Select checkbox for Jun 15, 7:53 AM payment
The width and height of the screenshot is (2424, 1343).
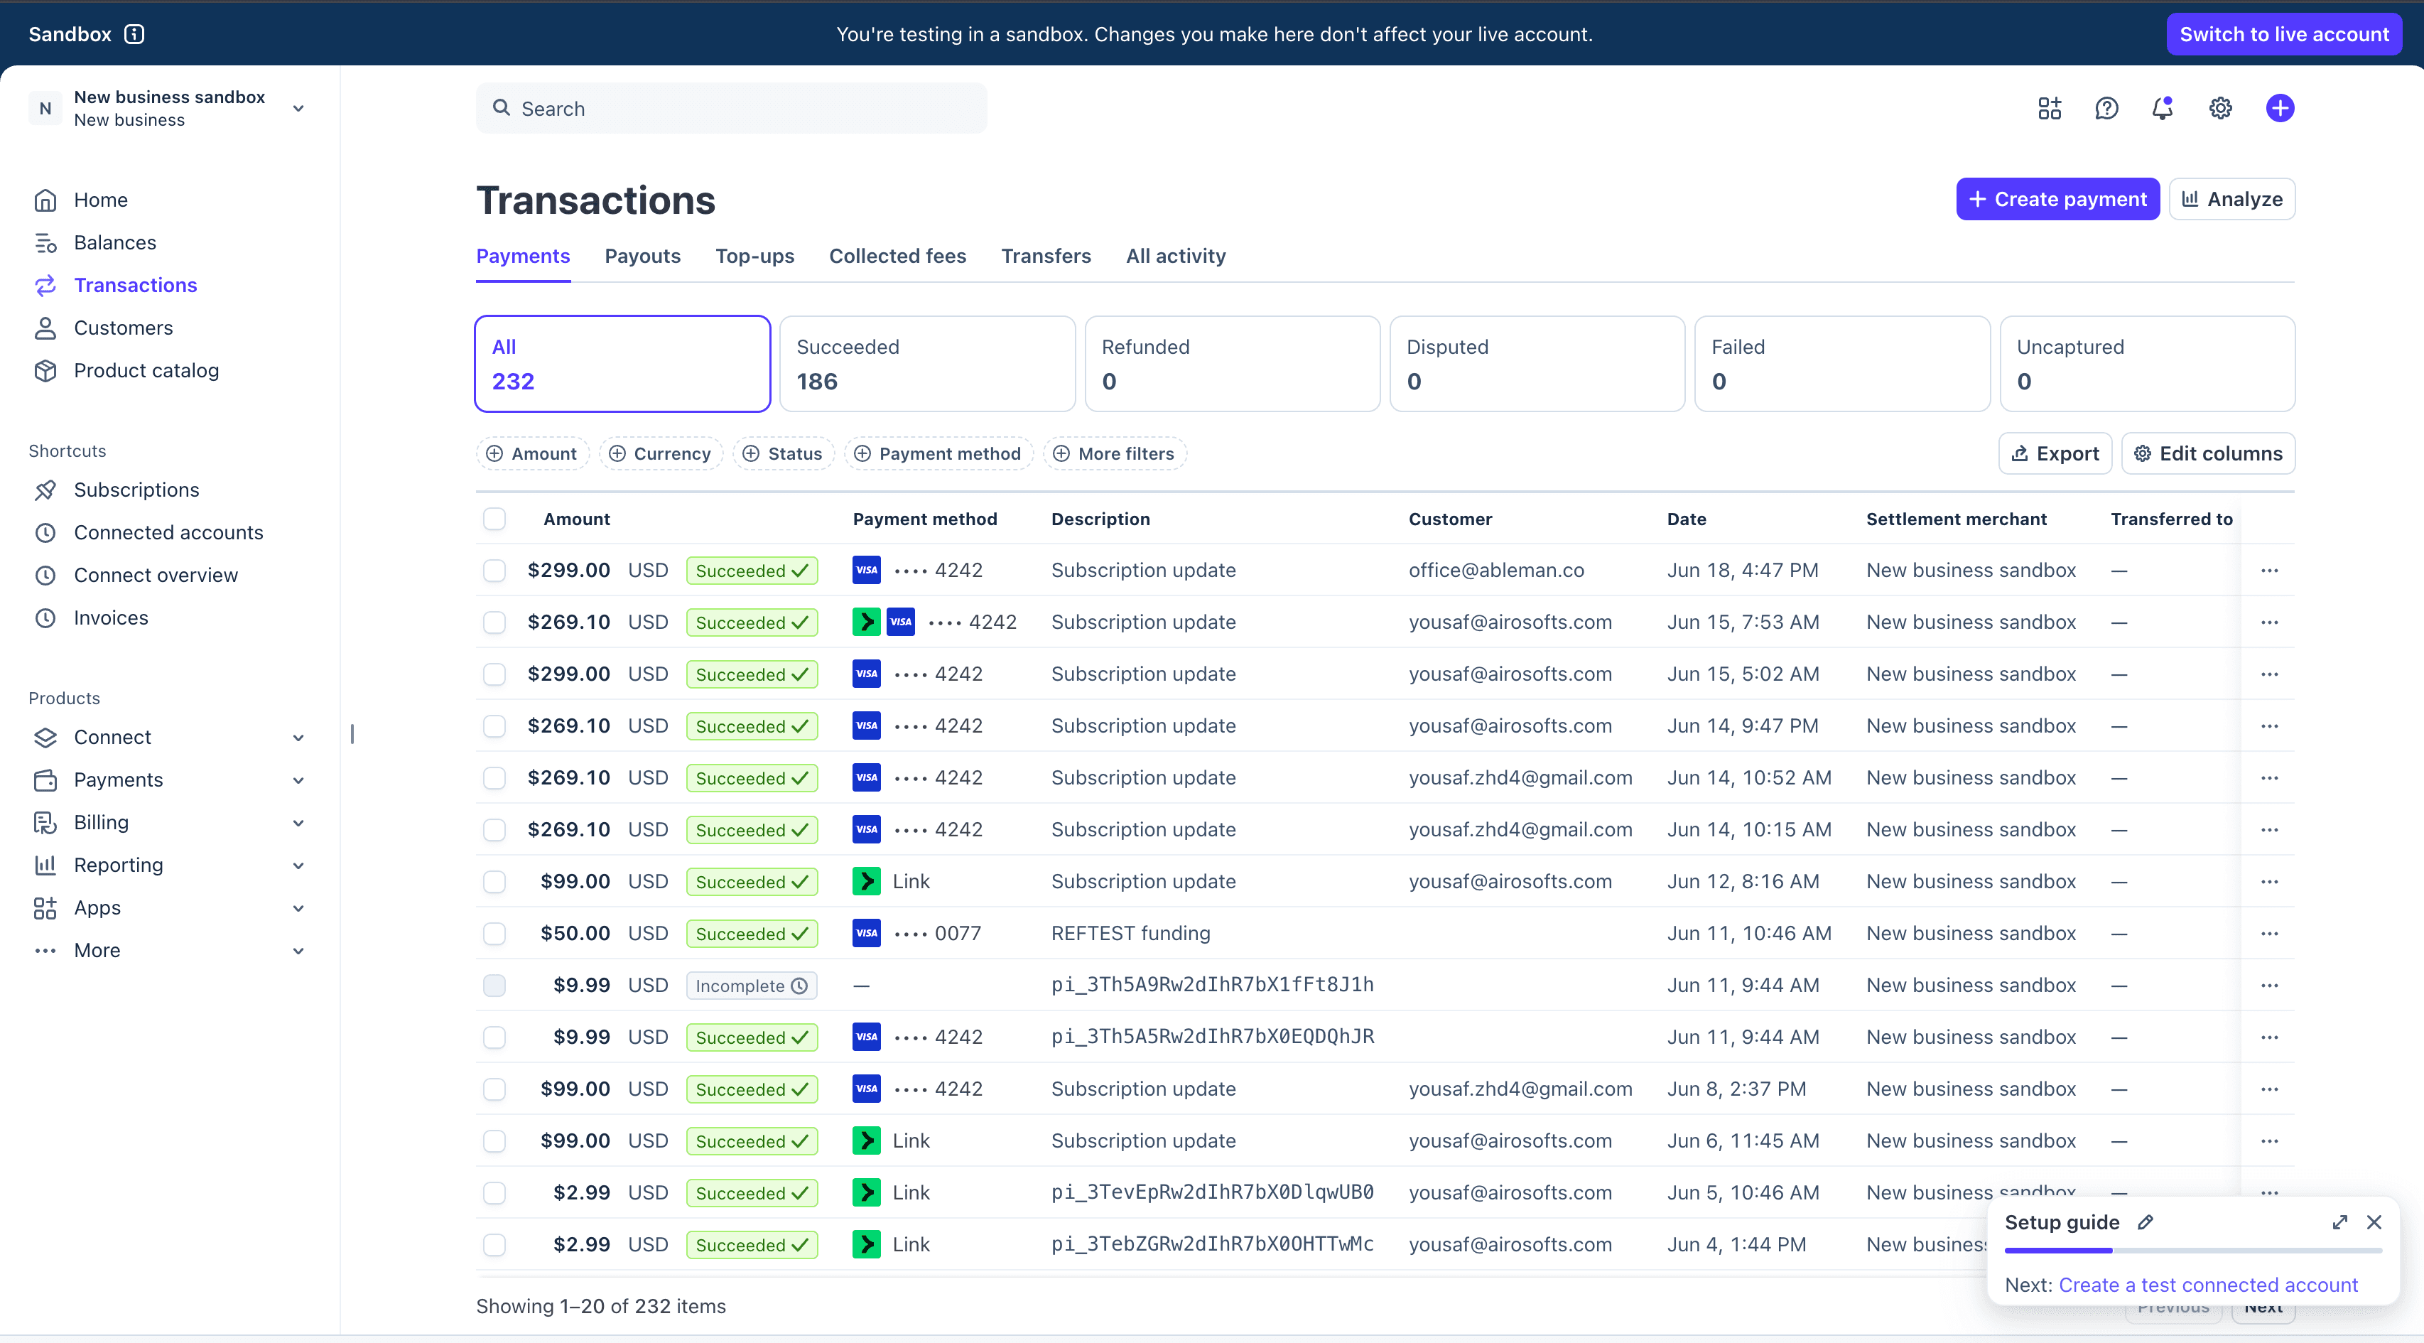pyautogui.click(x=494, y=622)
